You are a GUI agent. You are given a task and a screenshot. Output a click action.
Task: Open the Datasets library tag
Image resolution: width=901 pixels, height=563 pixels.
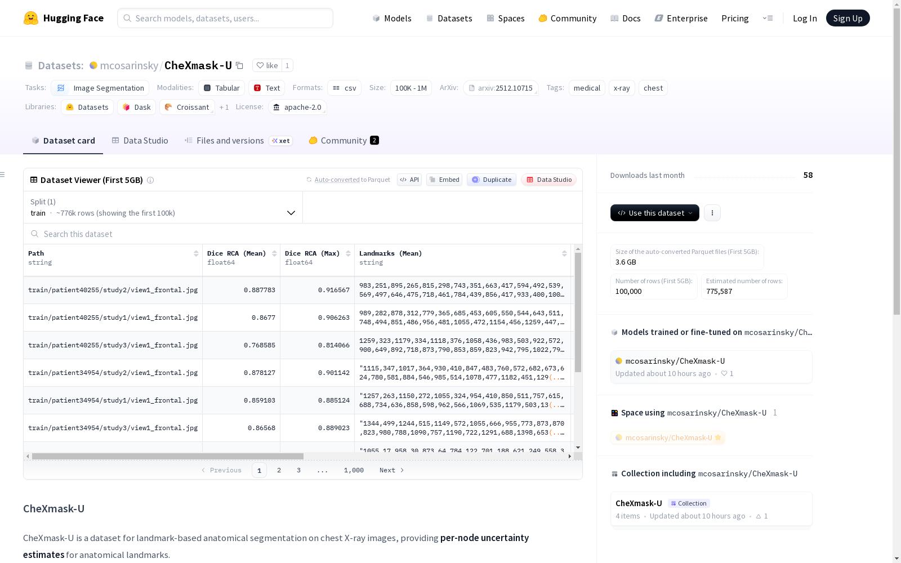click(x=87, y=107)
